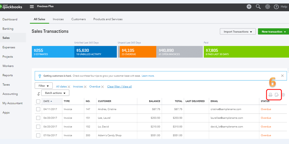The height and width of the screenshot is (144, 289).
Task: Open Expenses in the sidebar
Action: pyautogui.click(x=9, y=47)
